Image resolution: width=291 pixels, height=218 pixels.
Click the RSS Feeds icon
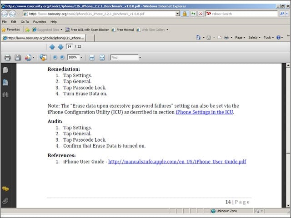tap(209, 38)
